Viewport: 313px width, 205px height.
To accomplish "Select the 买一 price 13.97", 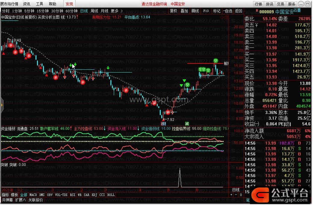I will coord(271,54).
